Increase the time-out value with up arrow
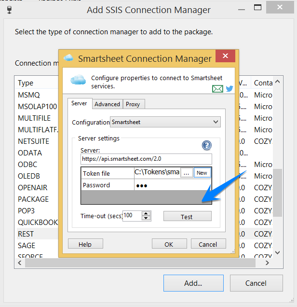This screenshot has width=297, height=307. [x=146, y=213]
